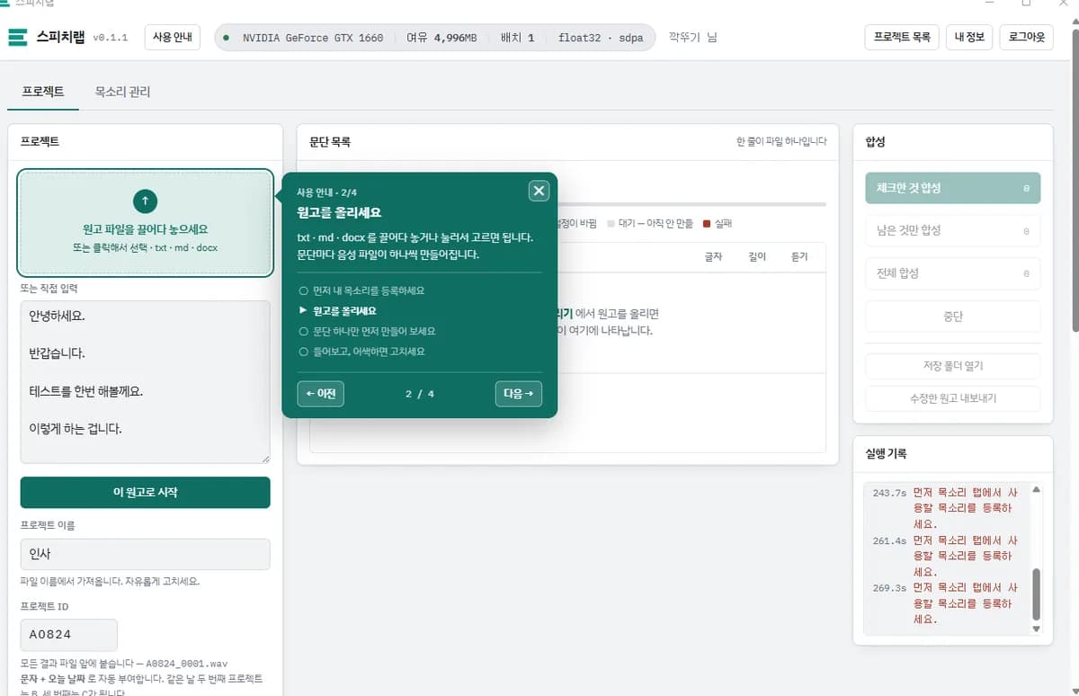Viewport: 1079px width, 696px height.
Task: Start with 이 원고로 시작 button
Action: point(145,493)
